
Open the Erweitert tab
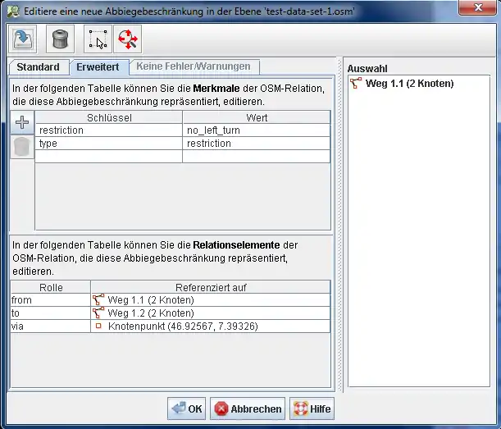click(98, 67)
